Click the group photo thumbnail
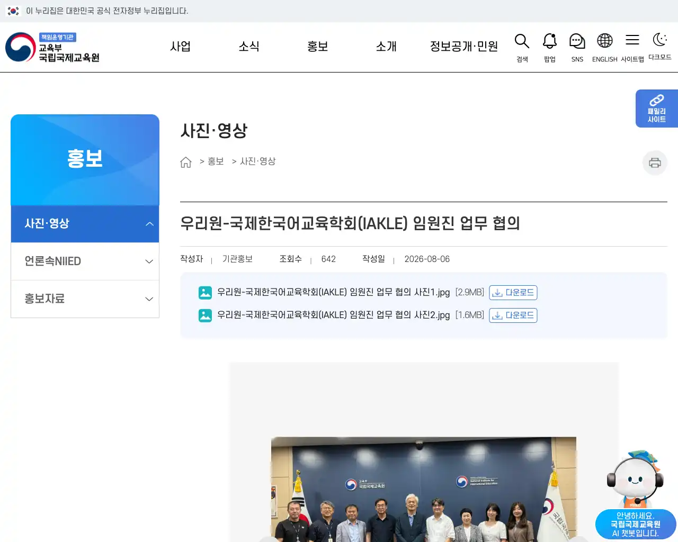The height and width of the screenshot is (542, 678). (x=424, y=489)
